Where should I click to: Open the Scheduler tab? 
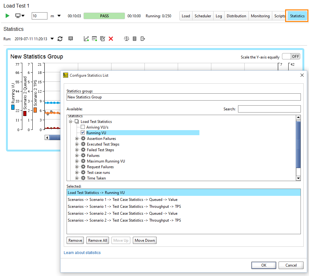(x=203, y=16)
